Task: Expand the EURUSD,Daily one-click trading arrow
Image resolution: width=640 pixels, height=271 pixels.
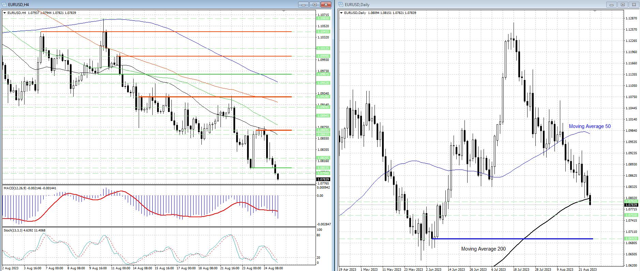Action: click(x=341, y=13)
